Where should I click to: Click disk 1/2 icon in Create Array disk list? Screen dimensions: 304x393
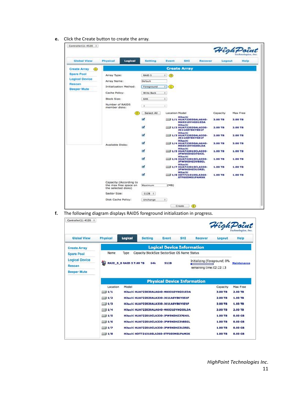168,128
